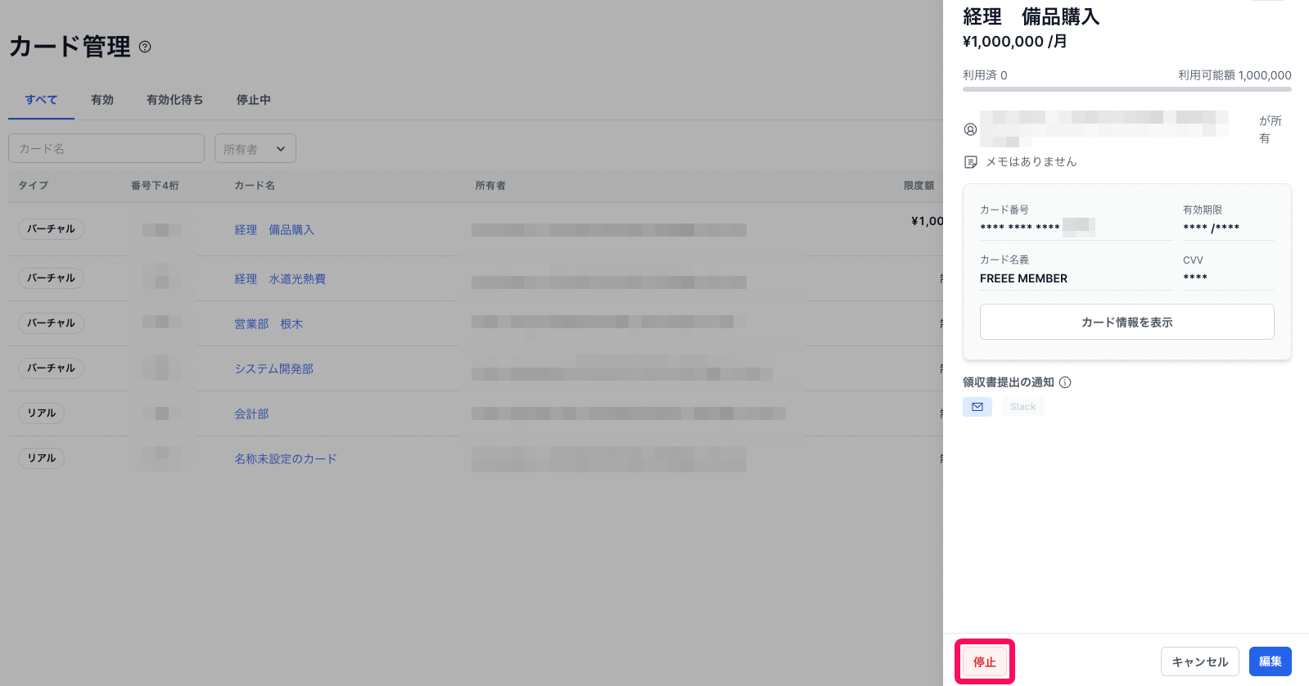Image resolution: width=1309 pixels, height=686 pixels.
Task: Click masked カード番号 value
Action: click(1037, 227)
